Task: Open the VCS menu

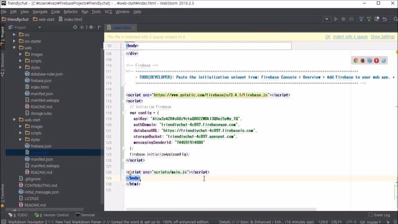Action: 108,12
